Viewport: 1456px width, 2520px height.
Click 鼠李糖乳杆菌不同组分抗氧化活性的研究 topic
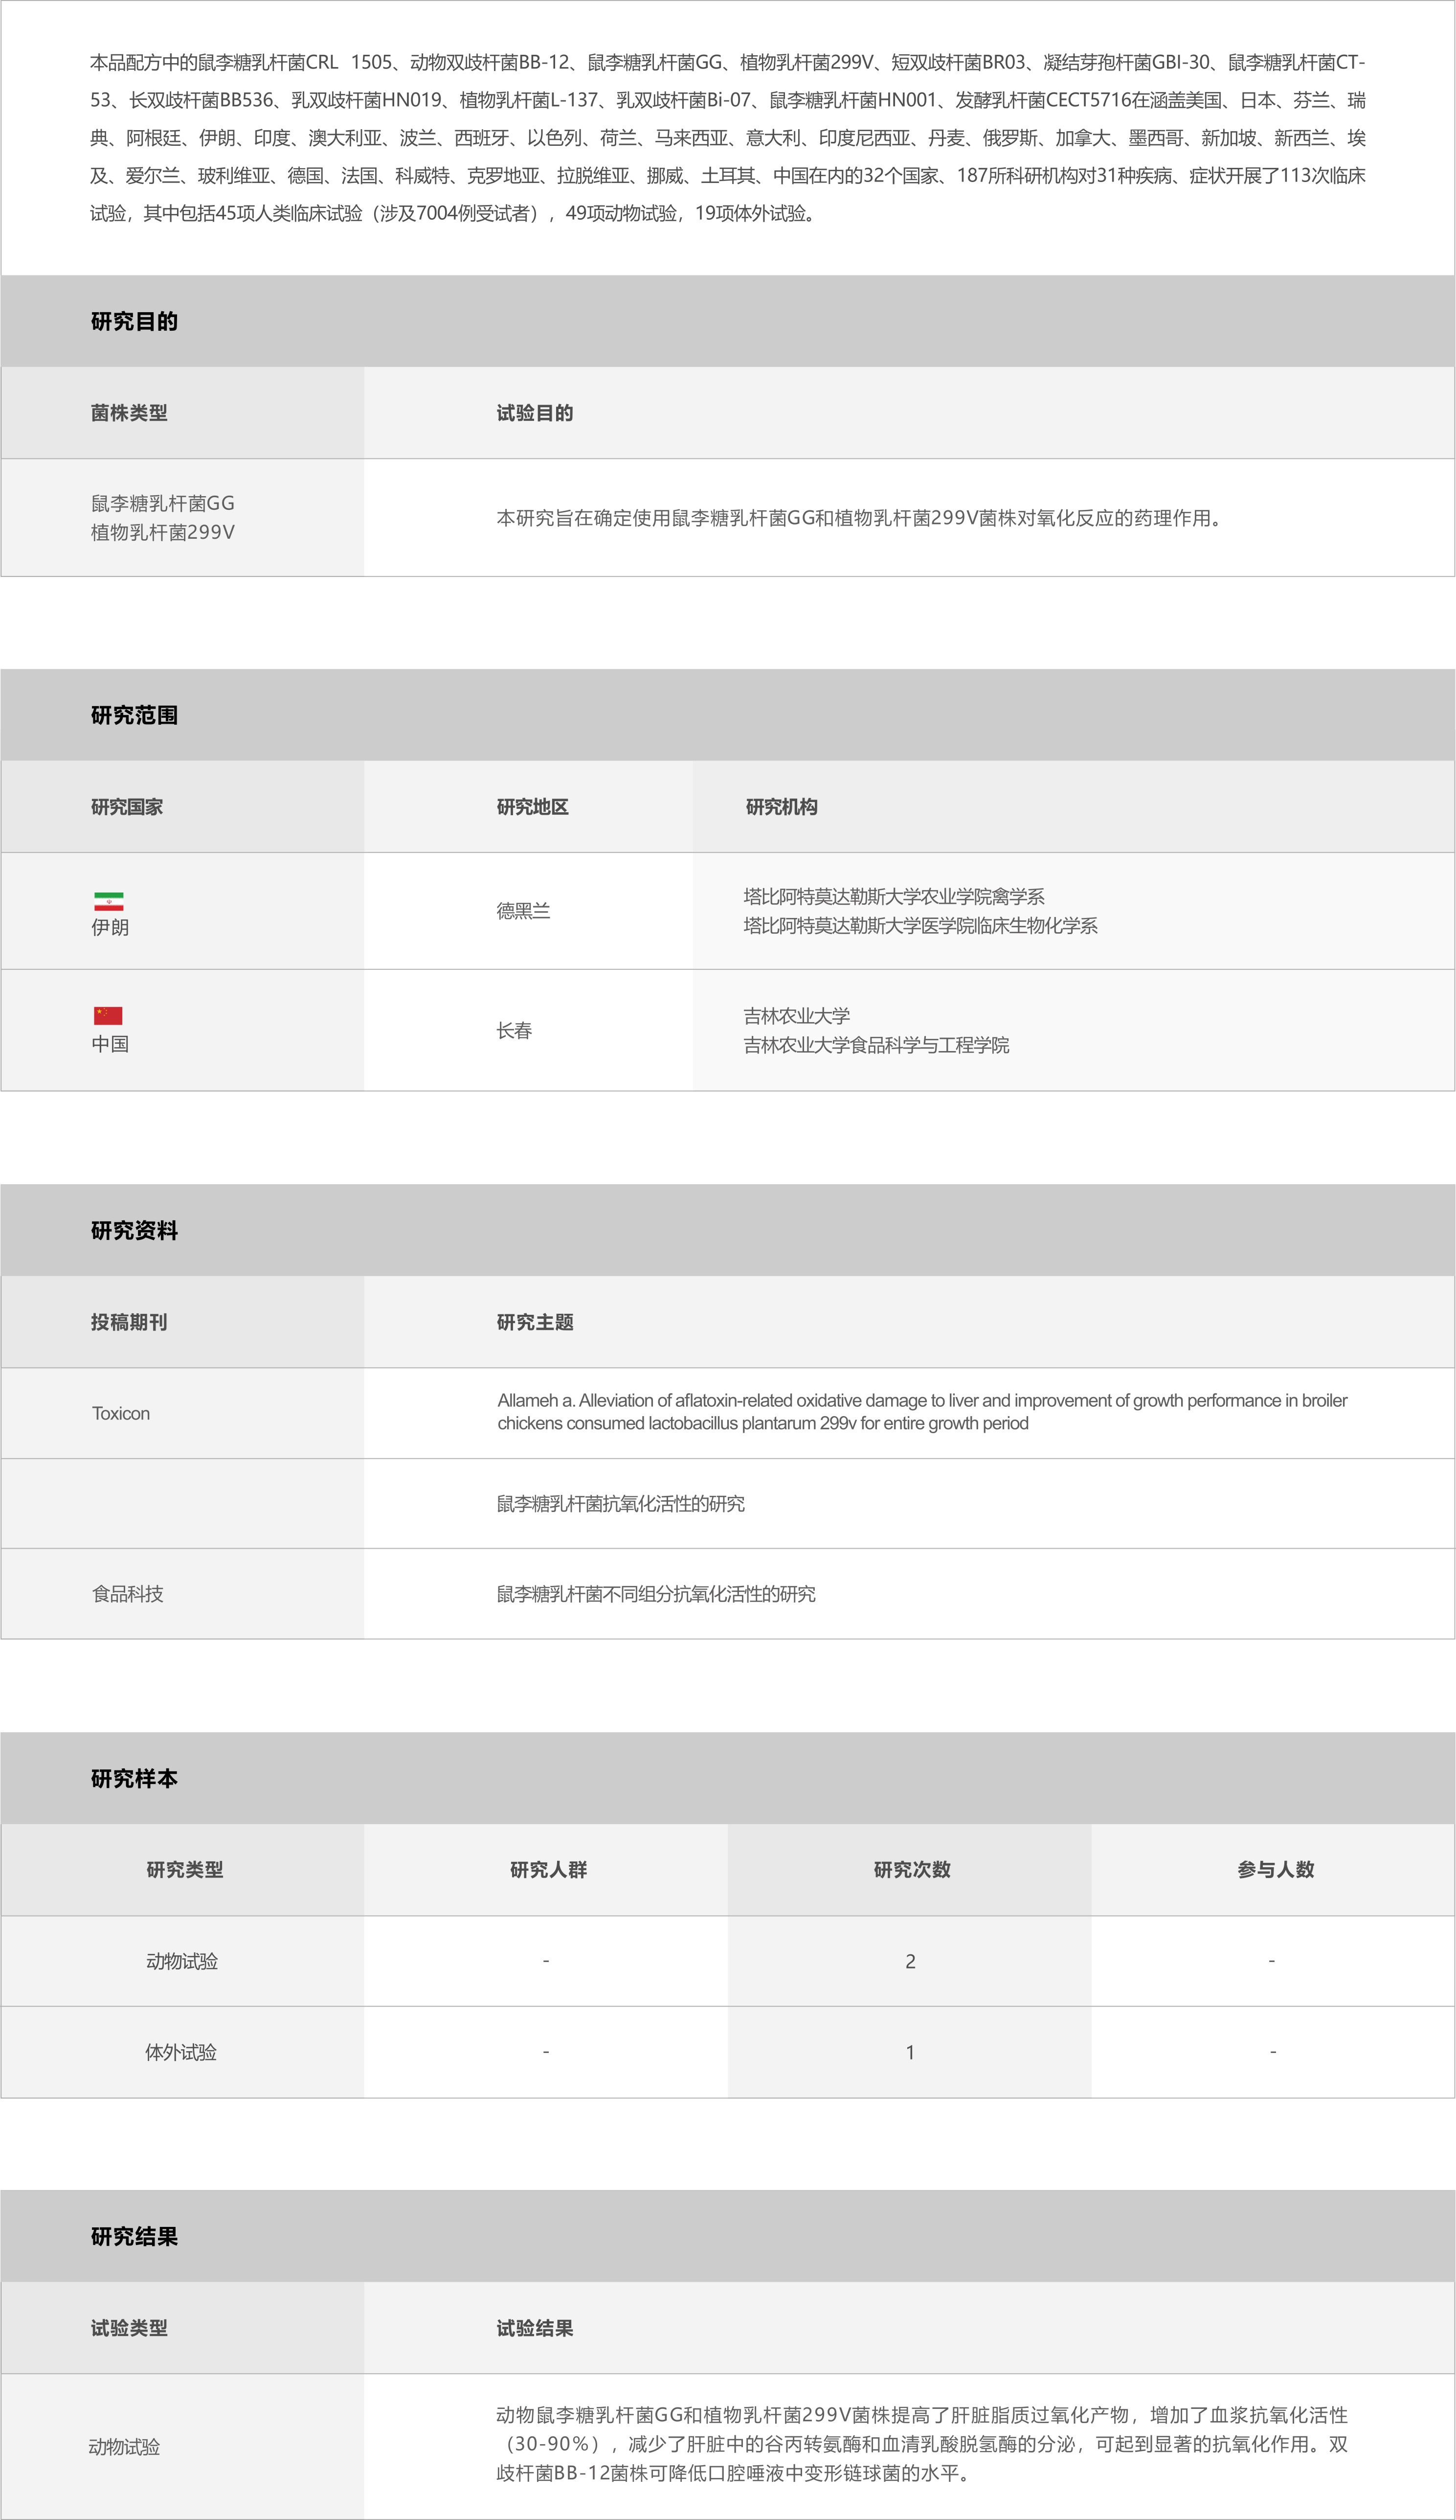[x=655, y=1594]
